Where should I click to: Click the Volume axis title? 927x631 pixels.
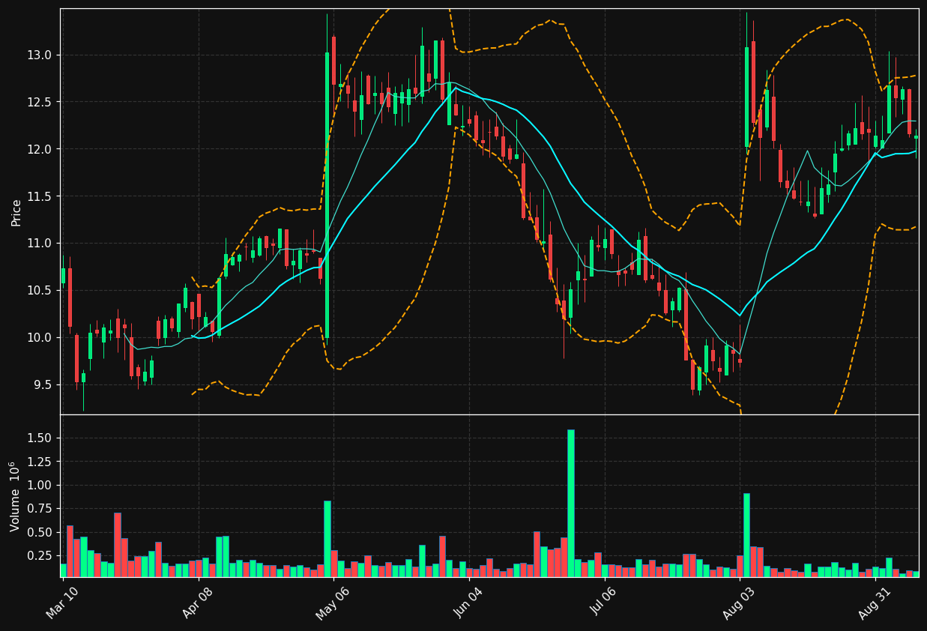(15, 496)
